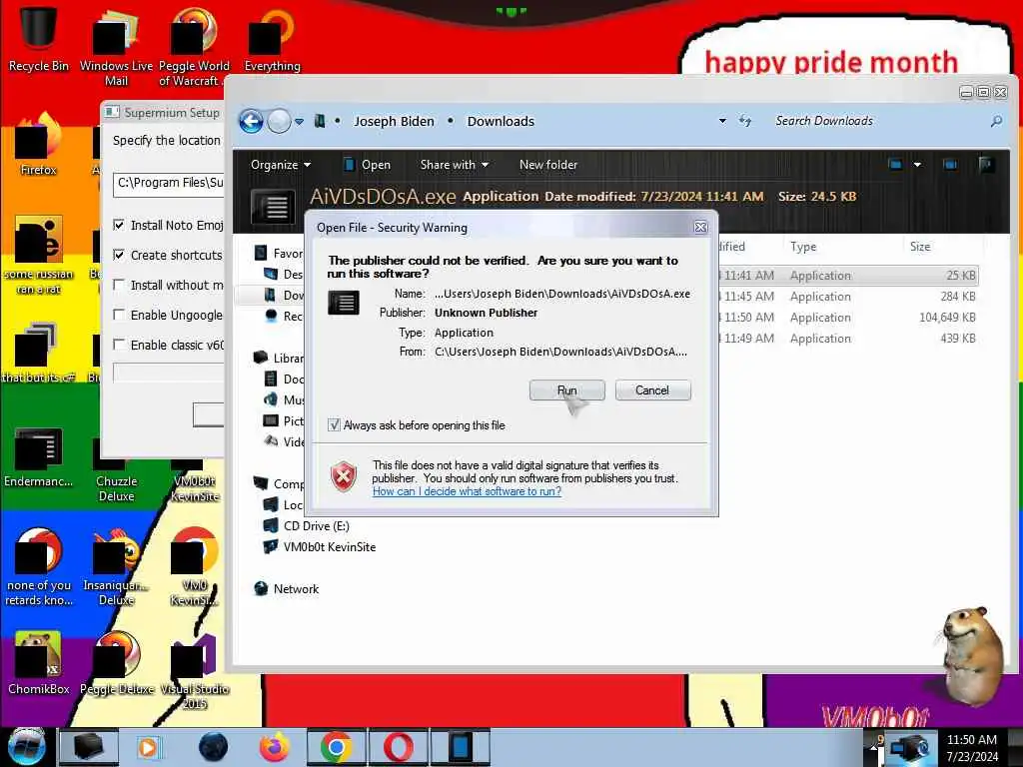Select the 104,649 KB Application file row

tap(848, 317)
